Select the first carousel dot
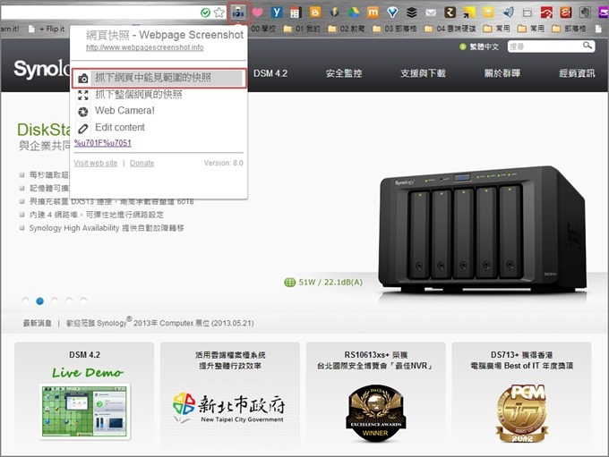Viewport: 609px width, 457px height. click(x=25, y=300)
